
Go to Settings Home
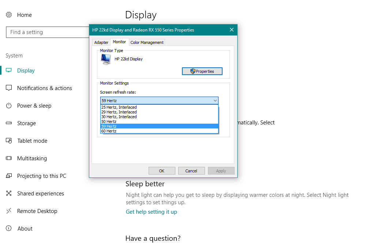pos(24,15)
